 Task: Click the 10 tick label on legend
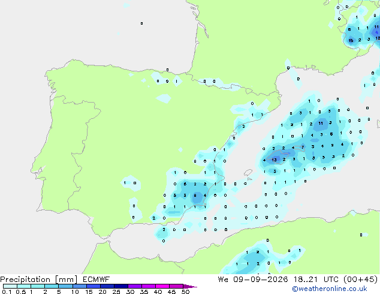pyautogui.click(x=75, y=292)
